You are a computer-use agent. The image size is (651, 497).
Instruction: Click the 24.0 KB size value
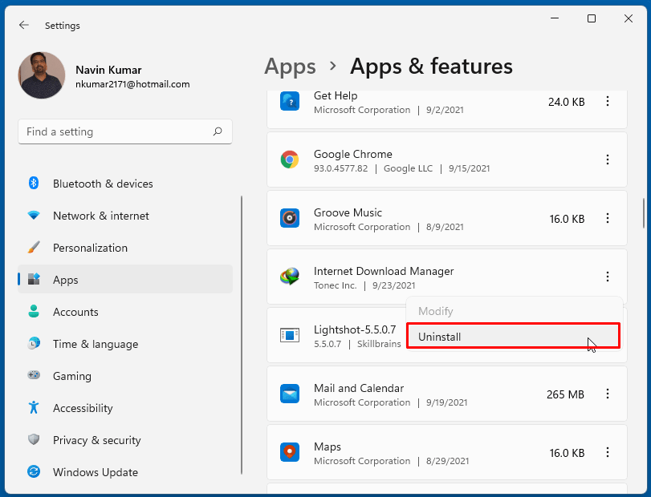click(x=566, y=102)
